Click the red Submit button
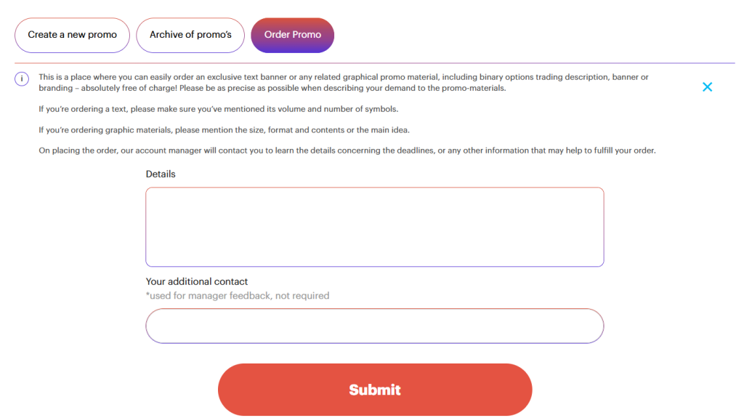Viewport: 744px width, 418px height. tap(375, 390)
